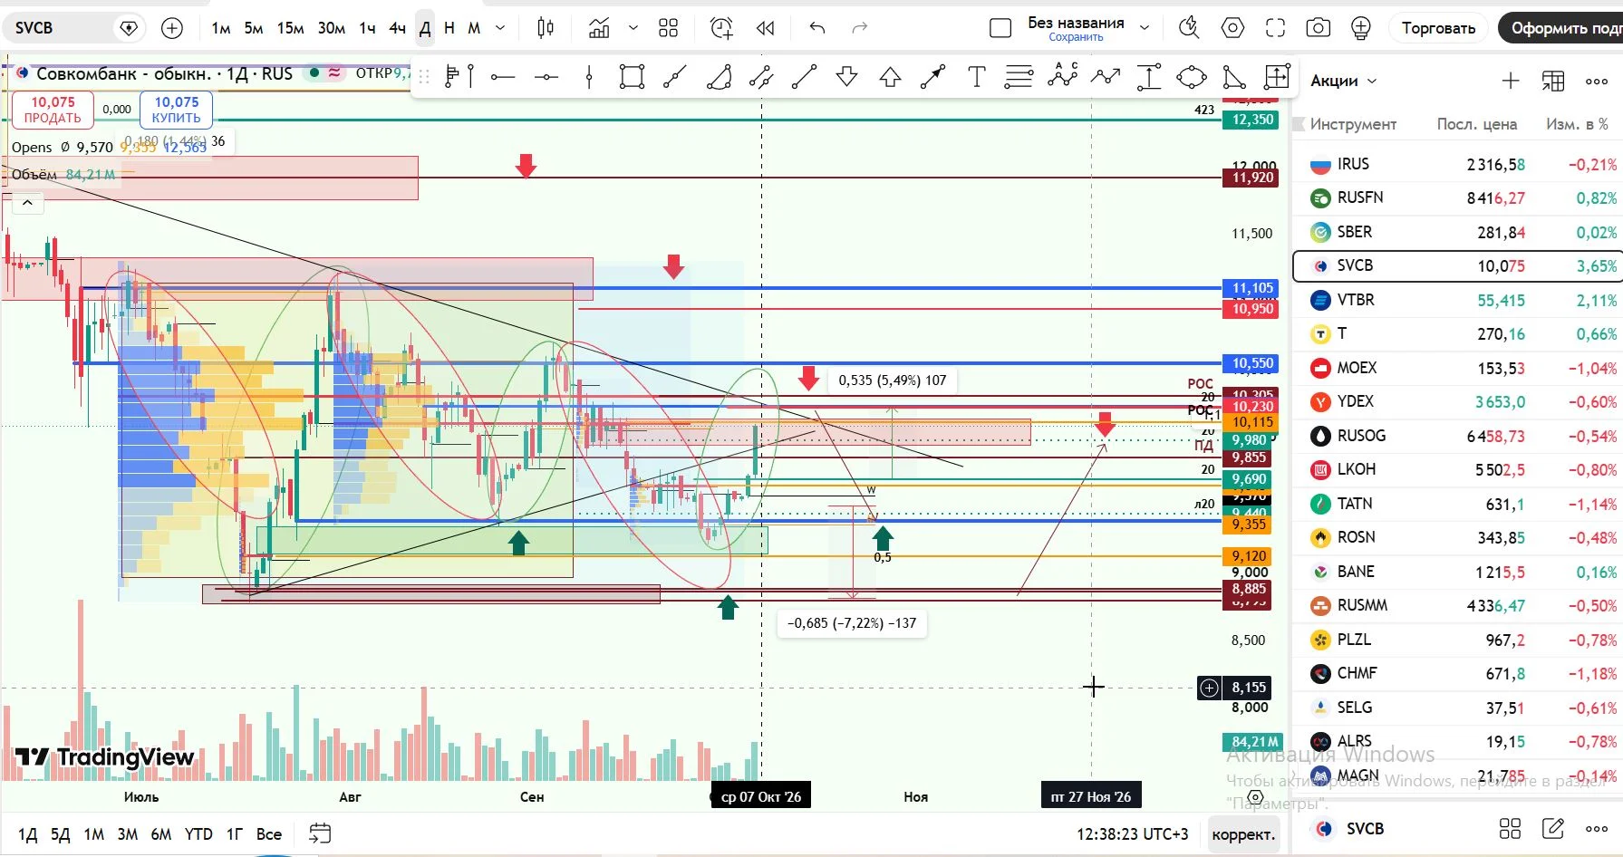1623x857 pixels.
Task: Click the КУПИТЬ 10,075 button
Action: (176, 110)
